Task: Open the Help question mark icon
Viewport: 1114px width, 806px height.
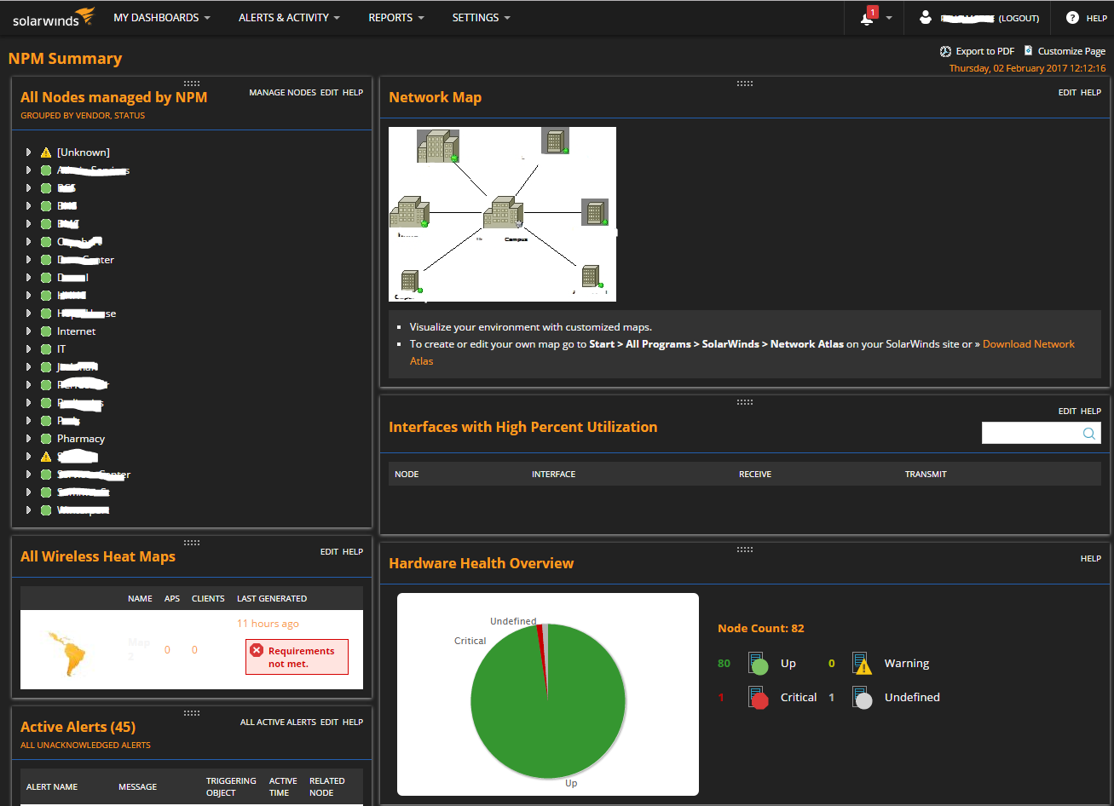Action: (x=1072, y=18)
